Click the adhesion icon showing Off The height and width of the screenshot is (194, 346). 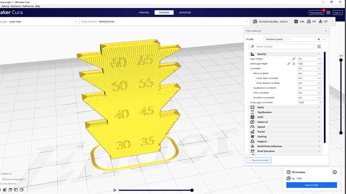coord(320,21)
